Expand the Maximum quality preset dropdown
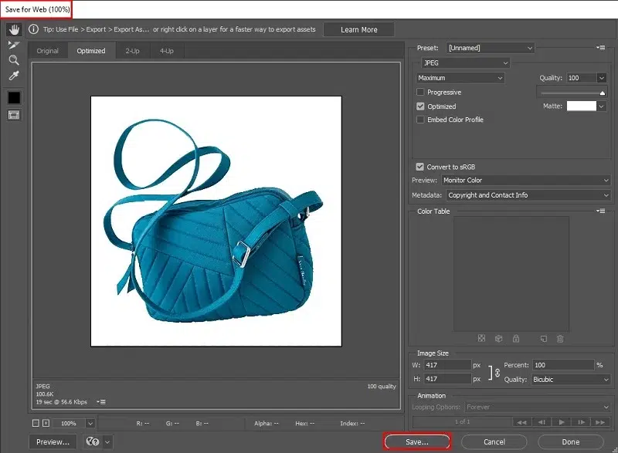The width and height of the screenshot is (618, 453). (x=460, y=78)
